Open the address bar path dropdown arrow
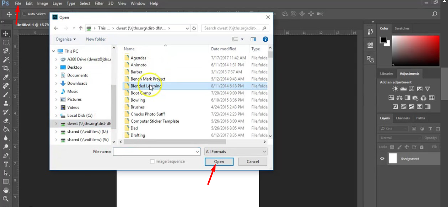Image resolution: width=448 pixels, height=207 pixels. coord(187,28)
